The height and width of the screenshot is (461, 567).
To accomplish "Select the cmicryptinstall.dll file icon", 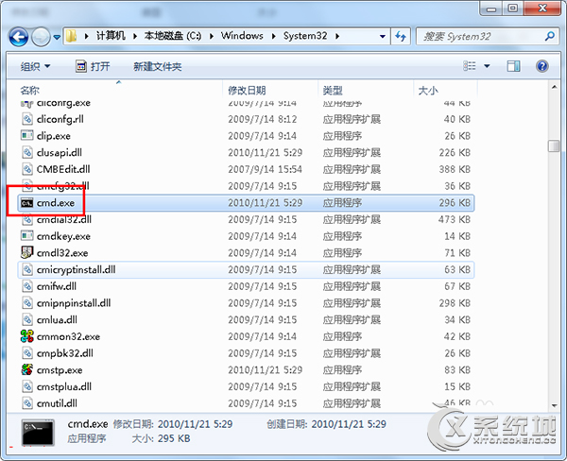I will [27, 269].
